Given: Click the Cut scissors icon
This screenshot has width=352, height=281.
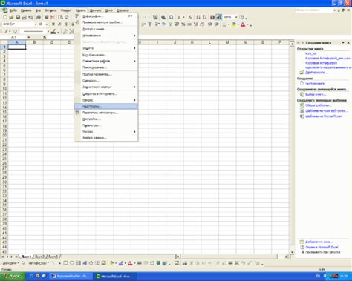Looking at the screenshot, I should tap(53, 17).
